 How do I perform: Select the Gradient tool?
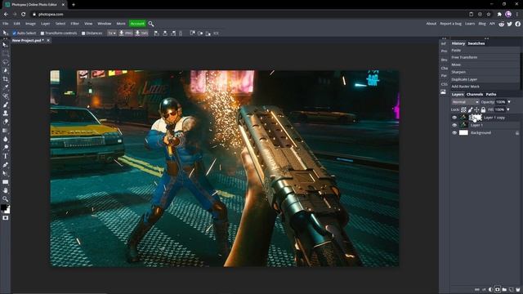[x=5, y=131]
